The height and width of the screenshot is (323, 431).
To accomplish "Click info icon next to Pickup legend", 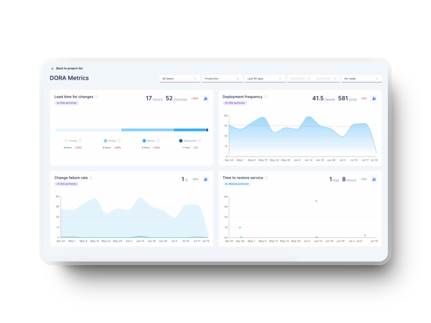I will click(119, 141).
